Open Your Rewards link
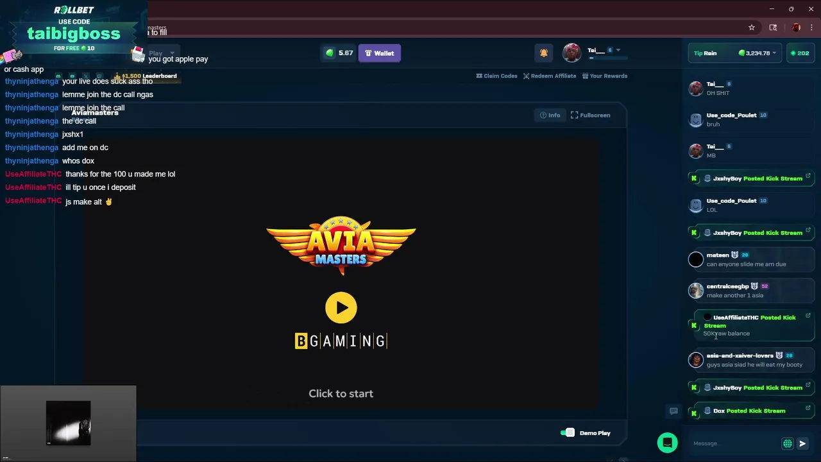Image resolution: width=821 pixels, height=462 pixels. [605, 76]
